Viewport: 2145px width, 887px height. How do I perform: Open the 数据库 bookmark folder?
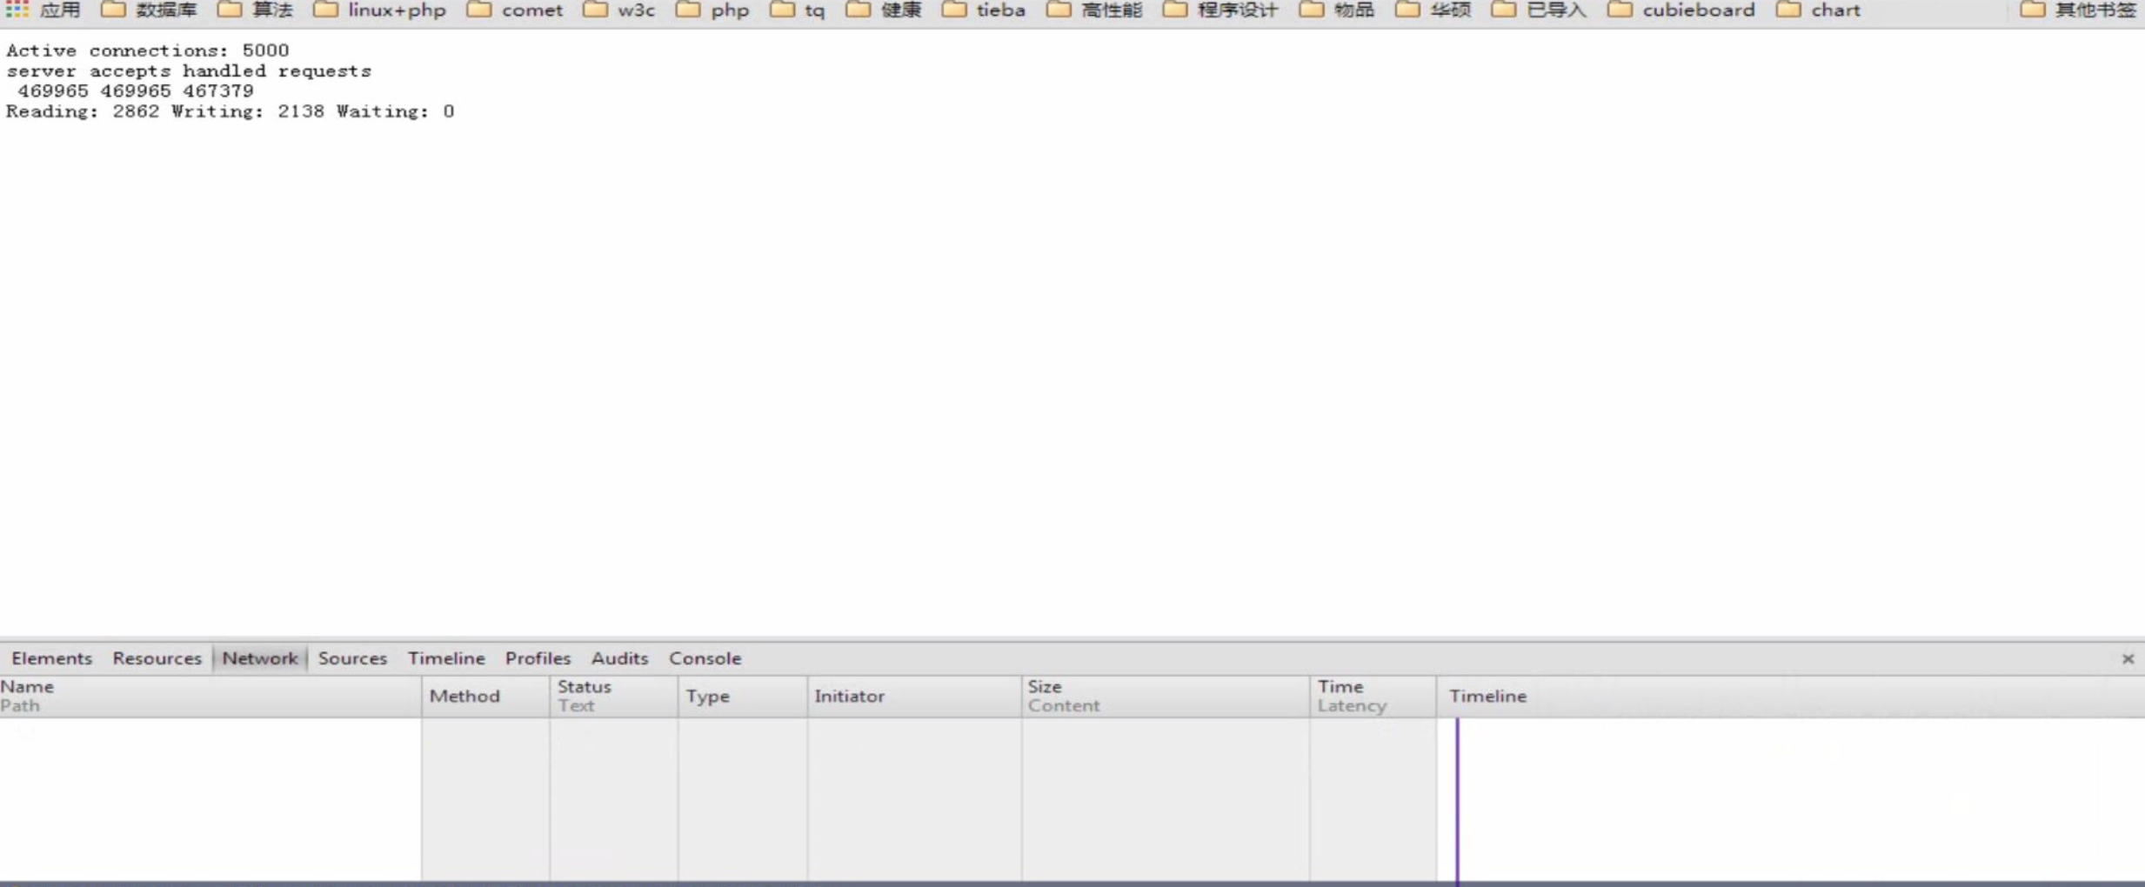click(x=149, y=10)
